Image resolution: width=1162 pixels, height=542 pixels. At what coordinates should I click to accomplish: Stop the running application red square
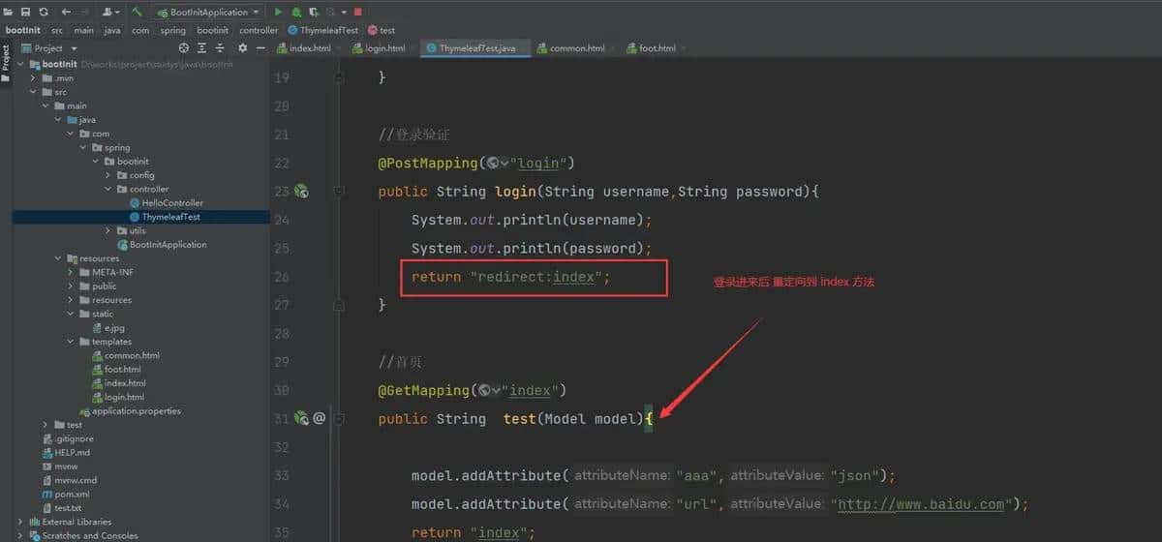click(357, 12)
